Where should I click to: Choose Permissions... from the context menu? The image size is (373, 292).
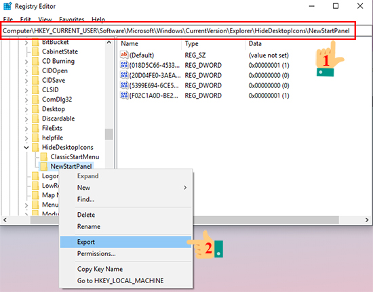click(x=125, y=253)
